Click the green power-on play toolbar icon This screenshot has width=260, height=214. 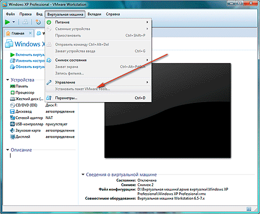[x=7, y=22]
